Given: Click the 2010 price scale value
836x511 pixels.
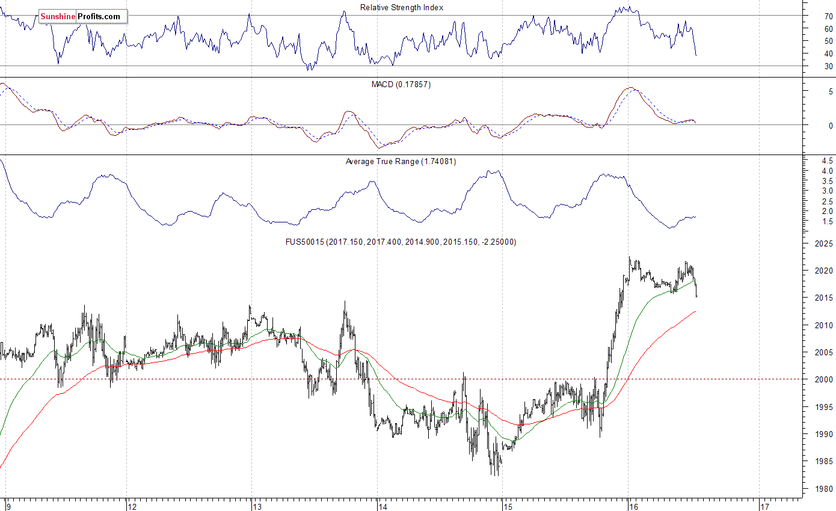Looking at the screenshot, I should pos(824,326).
